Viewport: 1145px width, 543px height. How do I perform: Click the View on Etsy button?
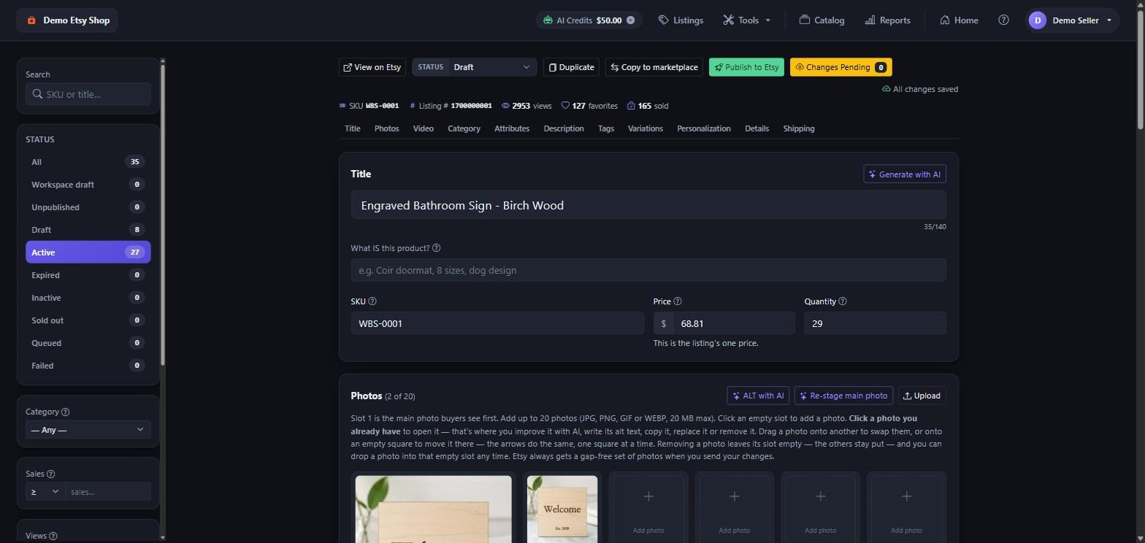372,67
